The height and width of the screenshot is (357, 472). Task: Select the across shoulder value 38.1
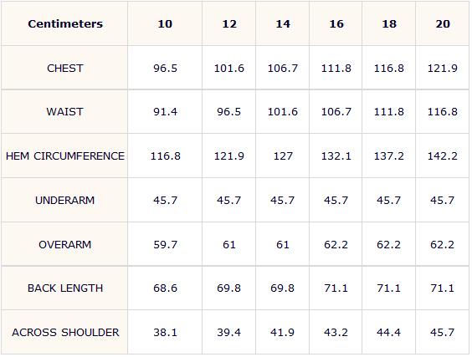[x=165, y=333]
